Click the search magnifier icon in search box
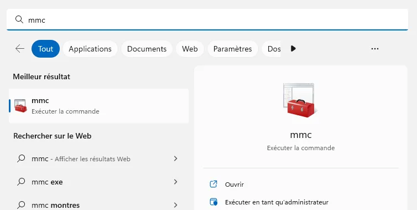Image resolution: width=417 pixels, height=210 pixels. click(x=19, y=19)
